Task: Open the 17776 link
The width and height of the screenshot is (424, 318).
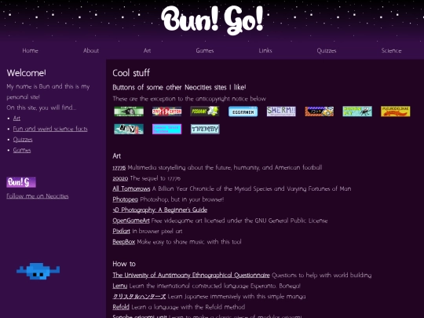Action: [119, 168]
